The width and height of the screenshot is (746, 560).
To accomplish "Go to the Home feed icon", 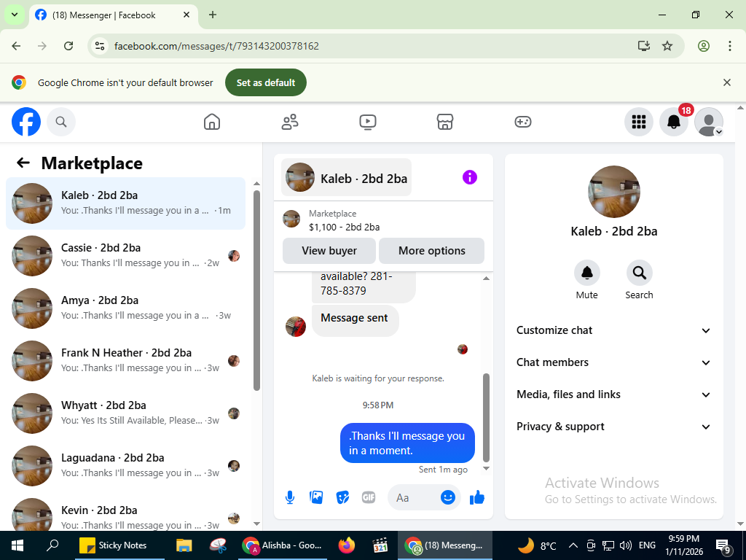I will point(212,122).
